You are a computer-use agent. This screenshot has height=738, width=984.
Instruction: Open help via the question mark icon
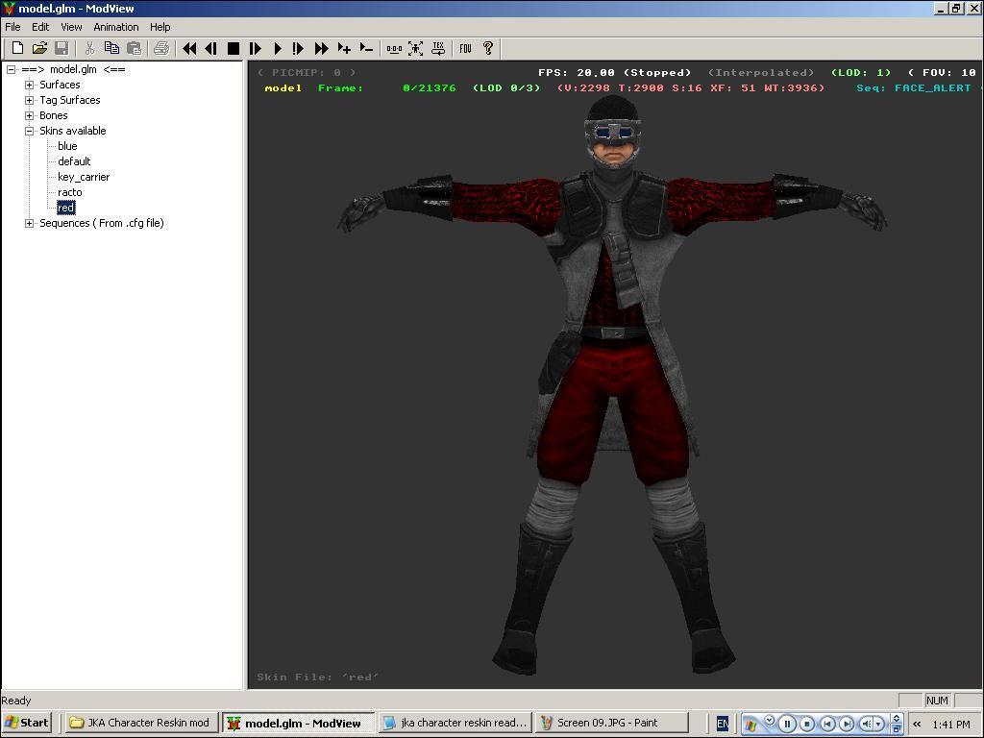tap(487, 48)
